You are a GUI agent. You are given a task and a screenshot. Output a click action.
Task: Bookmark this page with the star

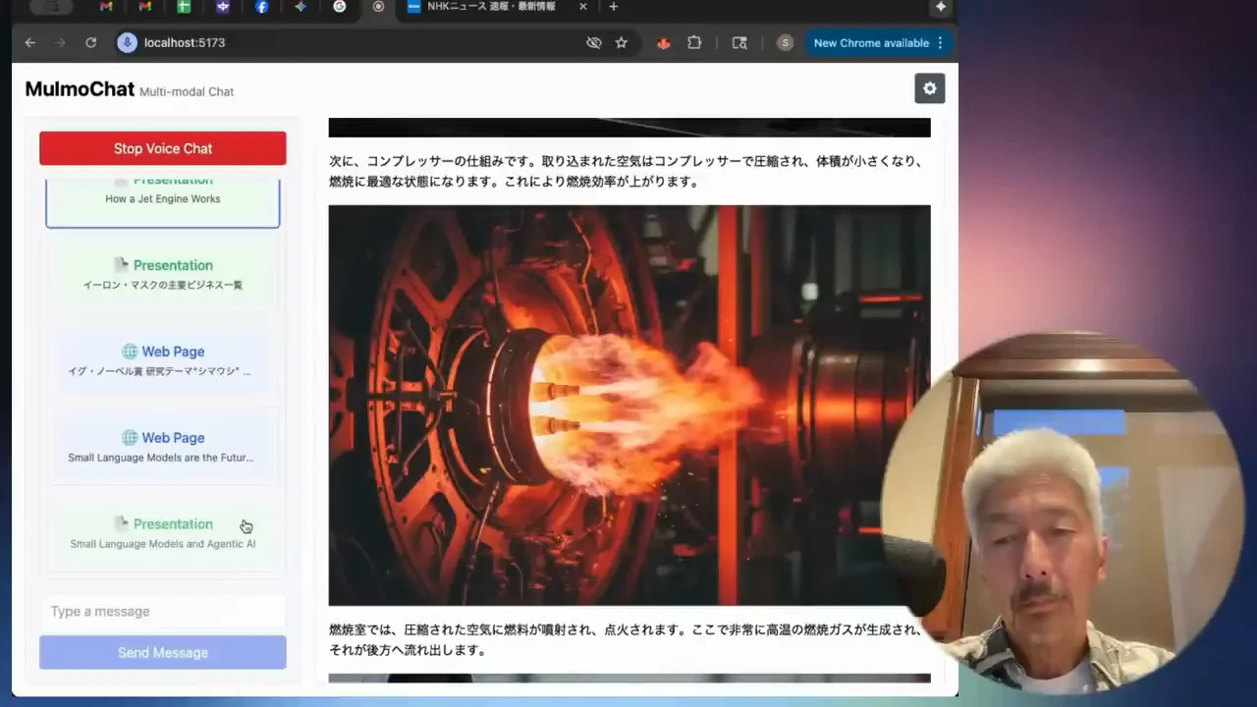[x=621, y=42]
